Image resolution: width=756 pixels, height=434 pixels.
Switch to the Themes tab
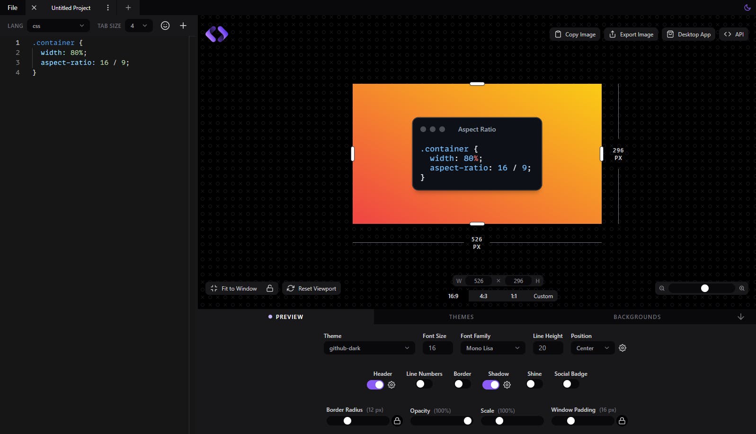[x=462, y=317]
